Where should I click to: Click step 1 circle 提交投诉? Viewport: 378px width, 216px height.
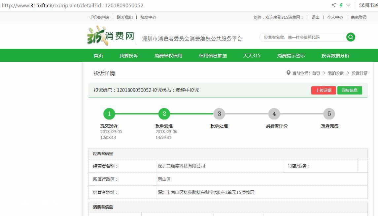[109, 114]
